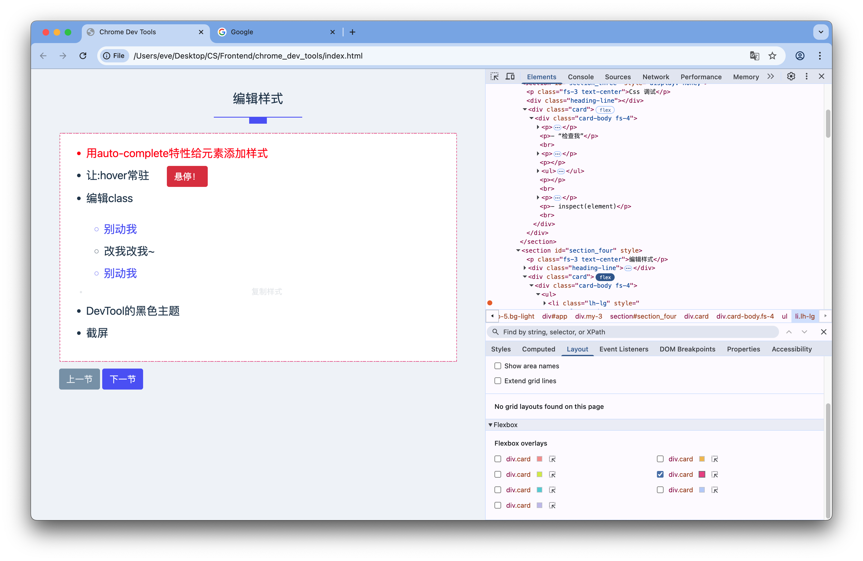863x561 pixels.
Task: Check Extend grid lines option
Action: (x=498, y=381)
